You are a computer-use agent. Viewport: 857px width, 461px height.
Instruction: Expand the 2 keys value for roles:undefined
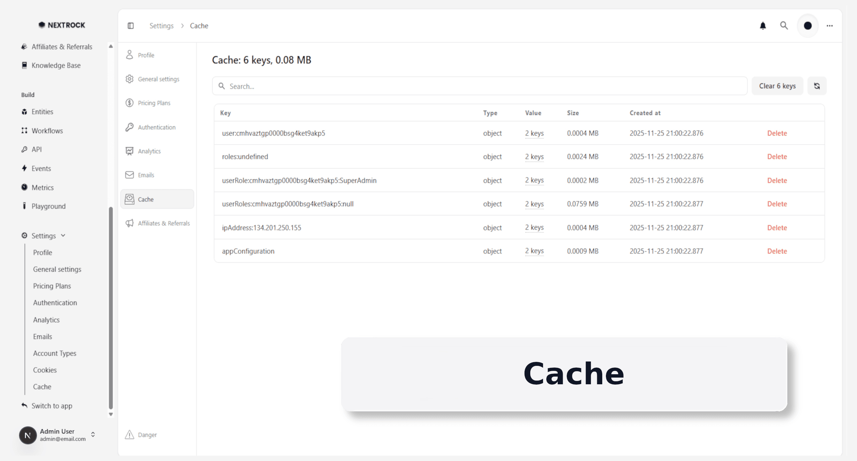[534, 156]
